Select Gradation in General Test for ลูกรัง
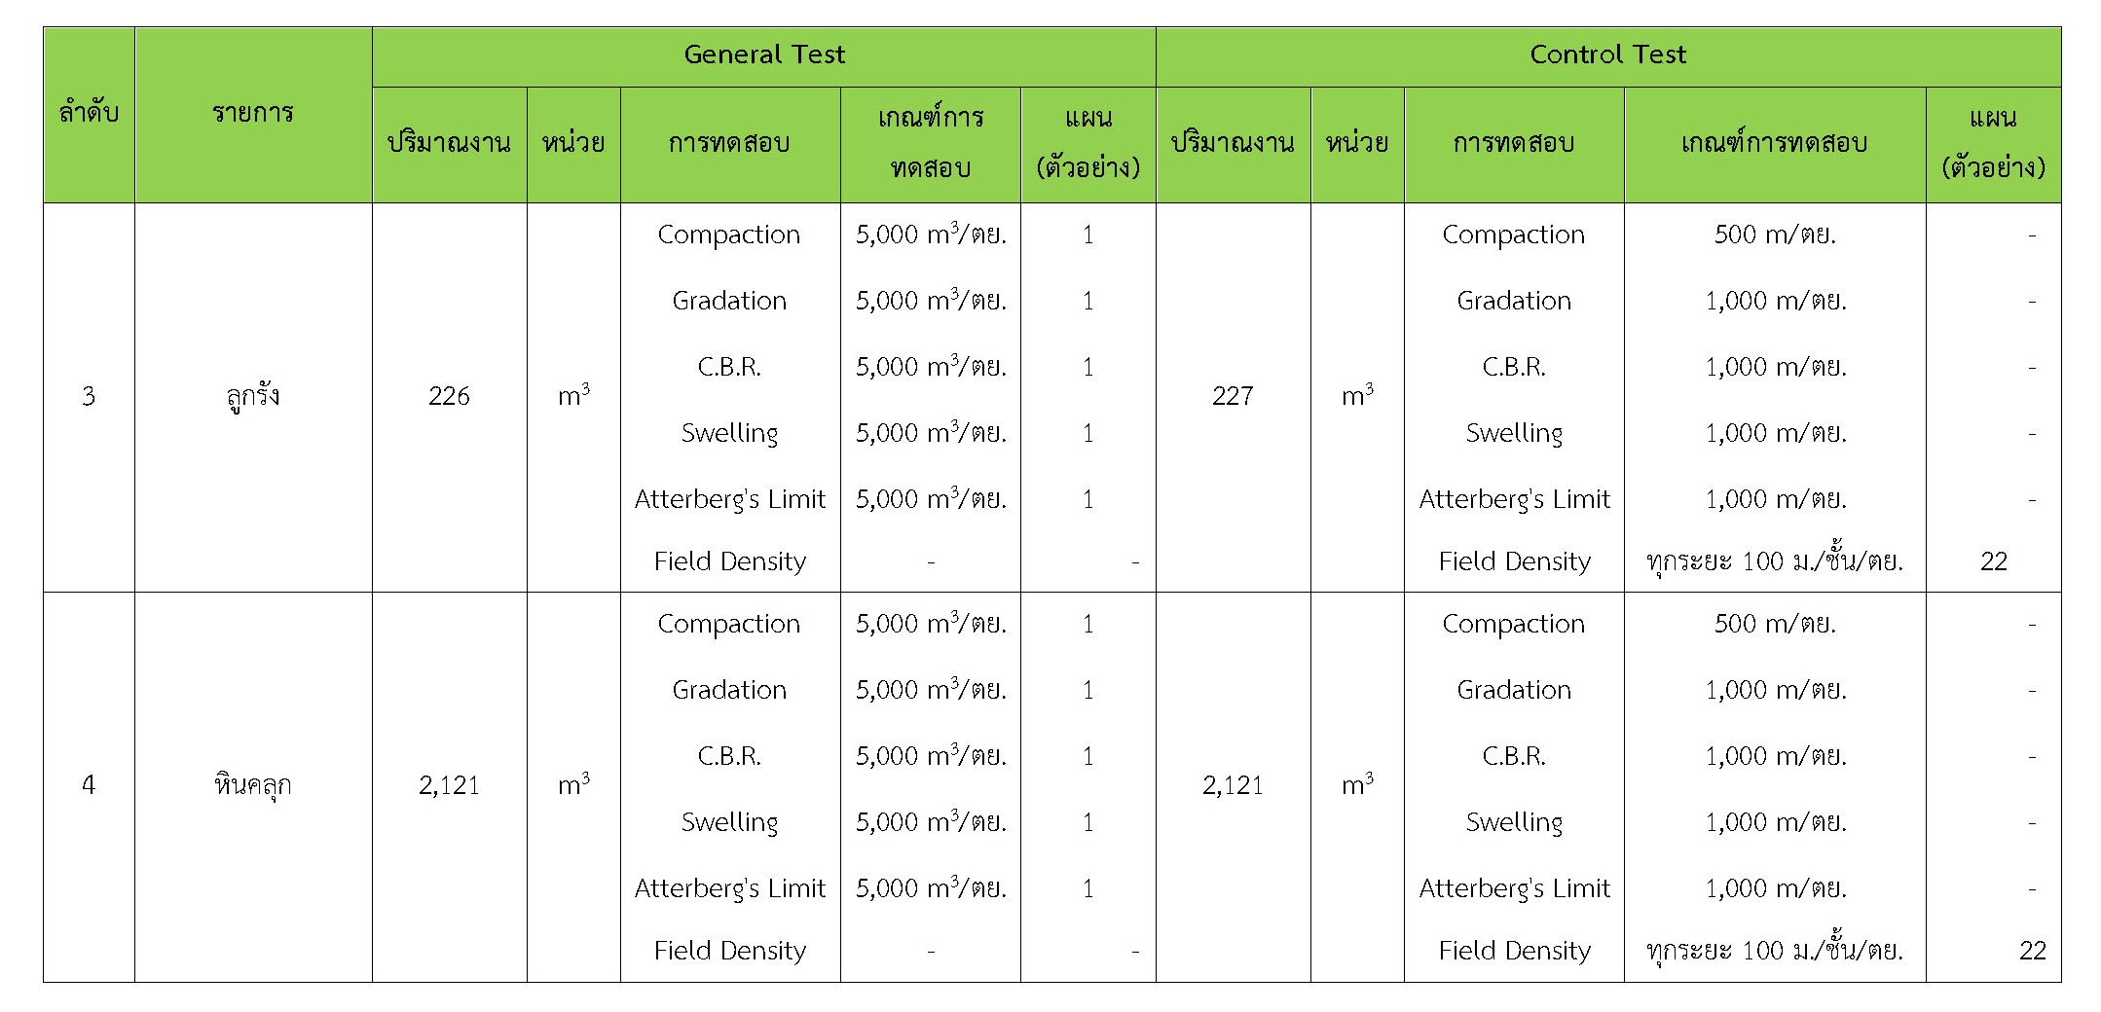 point(729,301)
